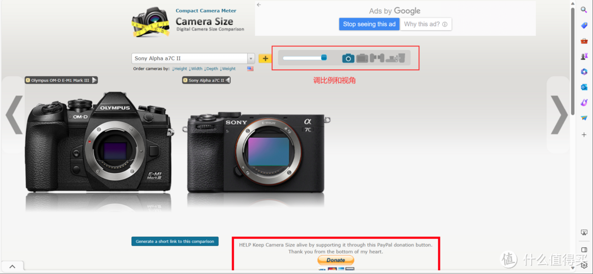Move Olympus camera right with label arrow
Viewport: 593px width, 274px height.
94,80
